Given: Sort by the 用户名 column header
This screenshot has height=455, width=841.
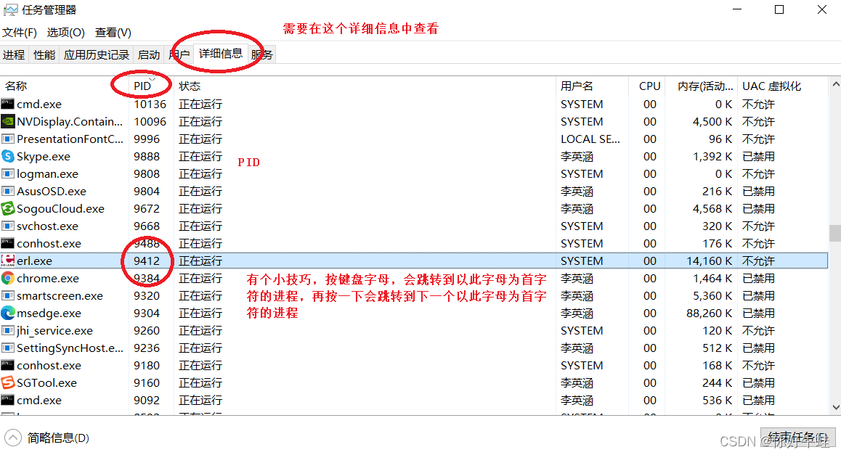Looking at the screenshot, I should tap(592, 86).
